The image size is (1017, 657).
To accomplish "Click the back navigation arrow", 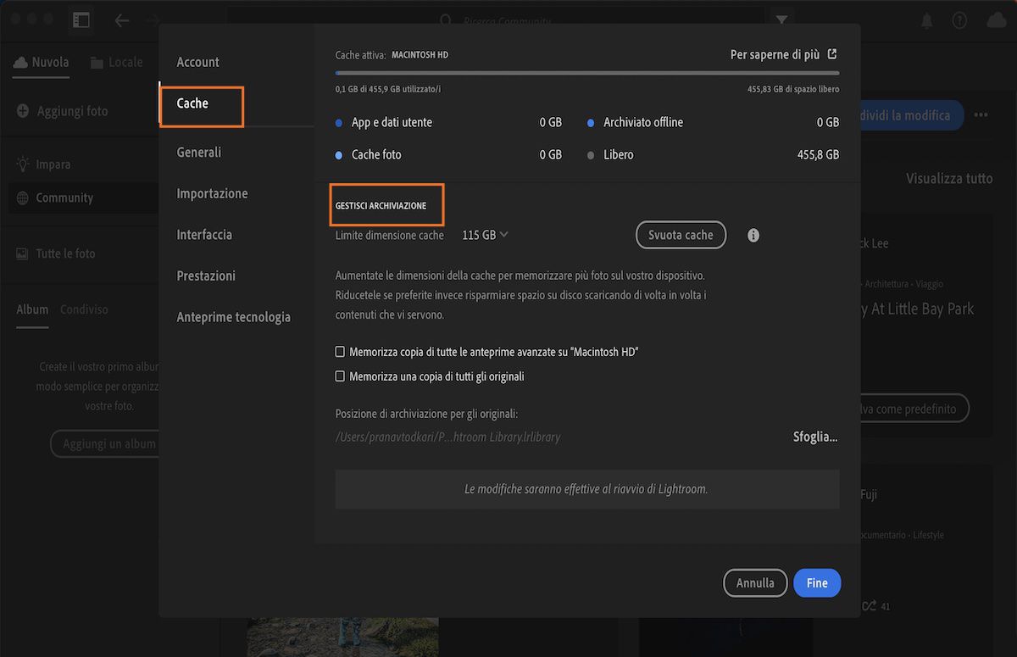I will point(124,19).
